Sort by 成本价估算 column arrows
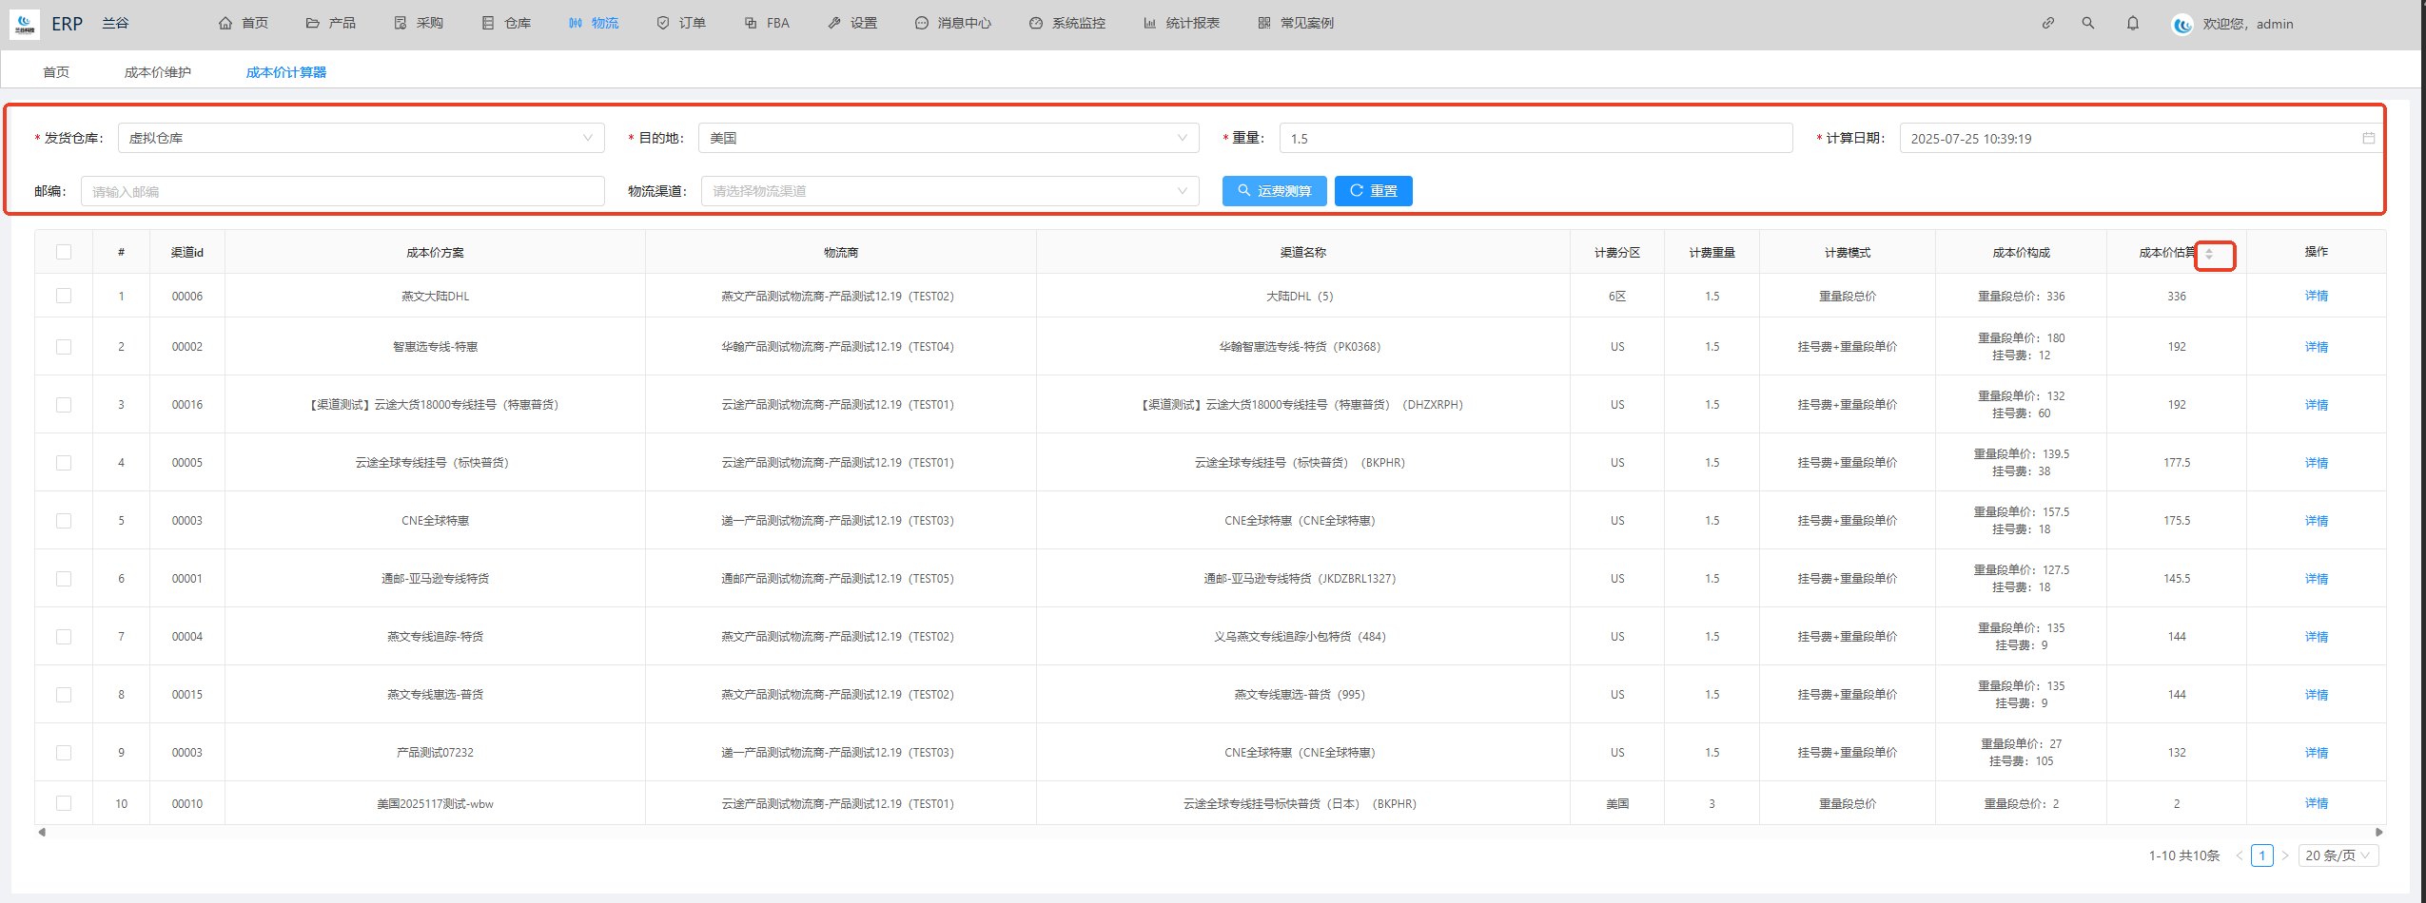Image resolution: width=2426 pixels, height=903 pixels. (2209, 254)
